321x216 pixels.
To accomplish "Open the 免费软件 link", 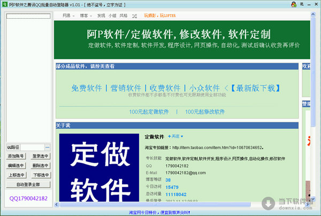I will [x=87, y=88].
